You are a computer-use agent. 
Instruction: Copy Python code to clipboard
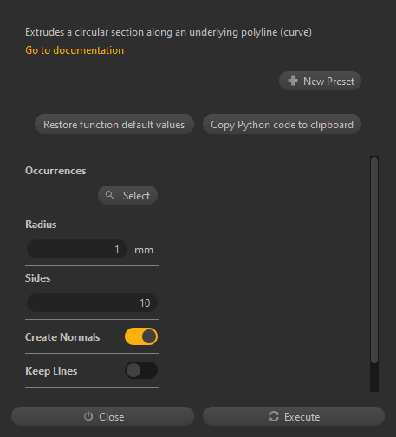coord(282,125)
